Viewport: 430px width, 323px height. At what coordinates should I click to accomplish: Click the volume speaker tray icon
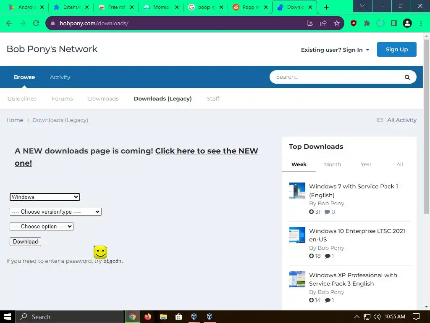[377, 317]
